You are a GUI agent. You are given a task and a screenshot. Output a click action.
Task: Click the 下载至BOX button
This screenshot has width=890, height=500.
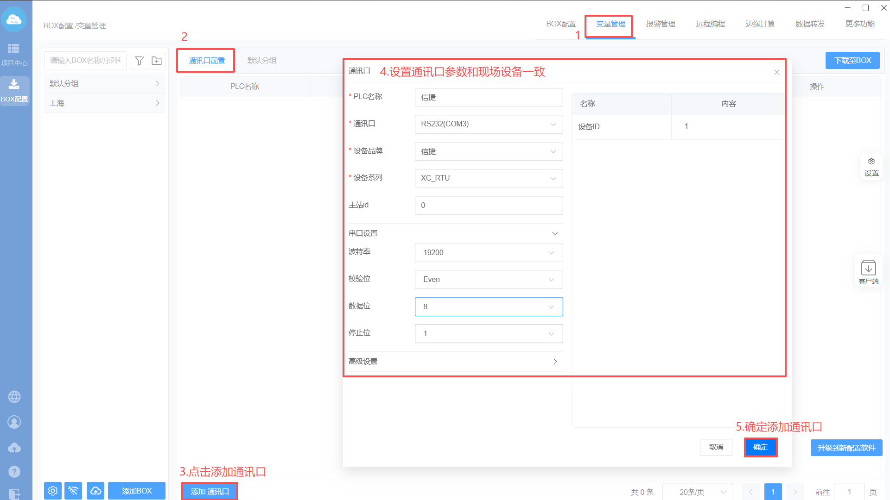pos(852,61)
